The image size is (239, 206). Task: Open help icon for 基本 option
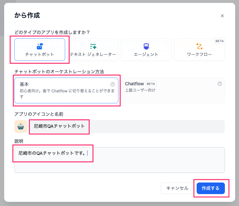tap(113, 84)
